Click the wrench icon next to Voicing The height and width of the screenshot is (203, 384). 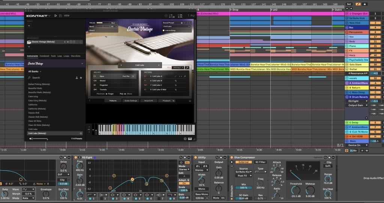tap(187, 68)
